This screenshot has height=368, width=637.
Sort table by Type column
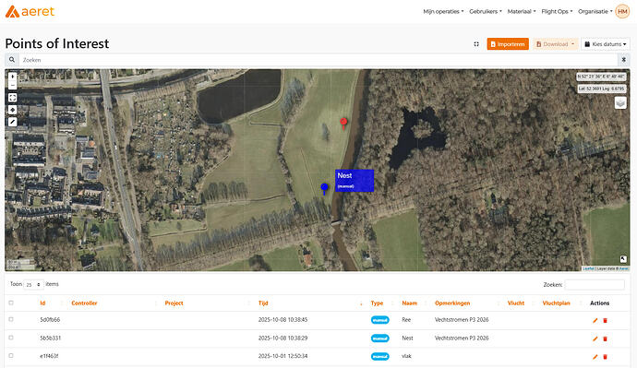pos(377,303)
